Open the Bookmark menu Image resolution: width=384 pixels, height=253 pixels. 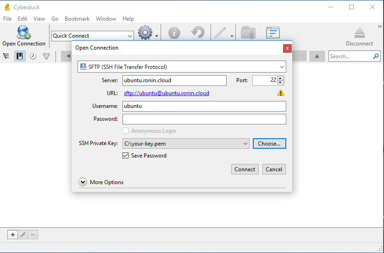point(77,19)
